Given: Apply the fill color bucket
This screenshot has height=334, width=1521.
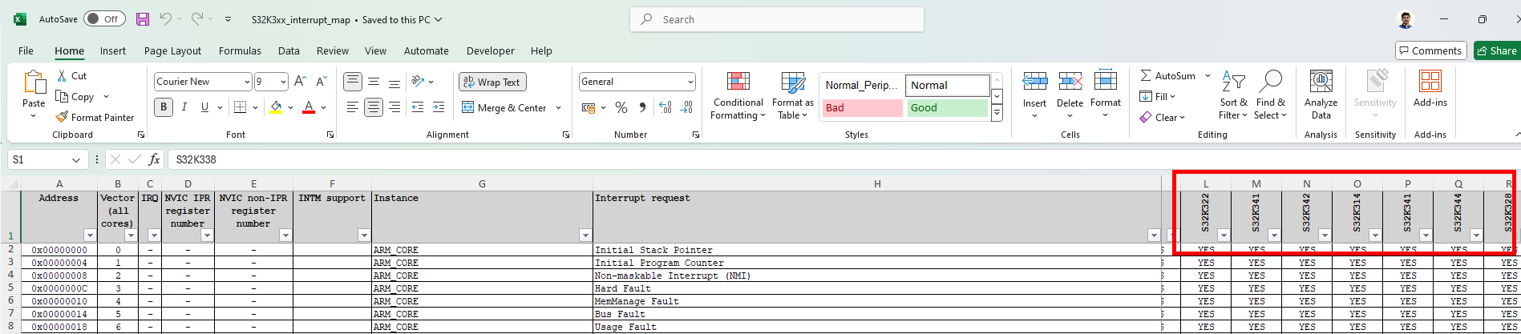Looking at the screenshot, I should (276, 107).
